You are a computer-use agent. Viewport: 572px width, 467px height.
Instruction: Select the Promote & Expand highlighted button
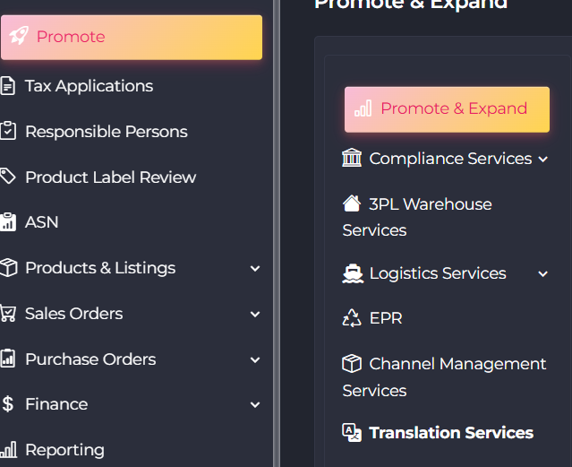[x=447, y=109]
